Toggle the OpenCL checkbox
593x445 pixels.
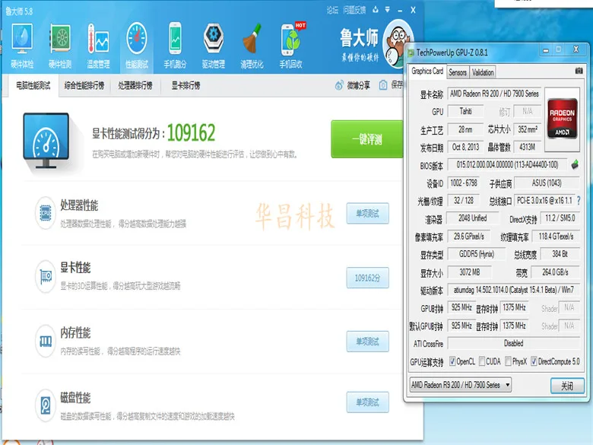click(452, 361)
